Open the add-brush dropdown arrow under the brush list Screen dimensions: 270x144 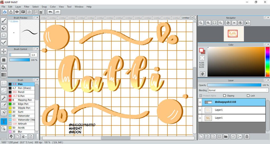26,137
